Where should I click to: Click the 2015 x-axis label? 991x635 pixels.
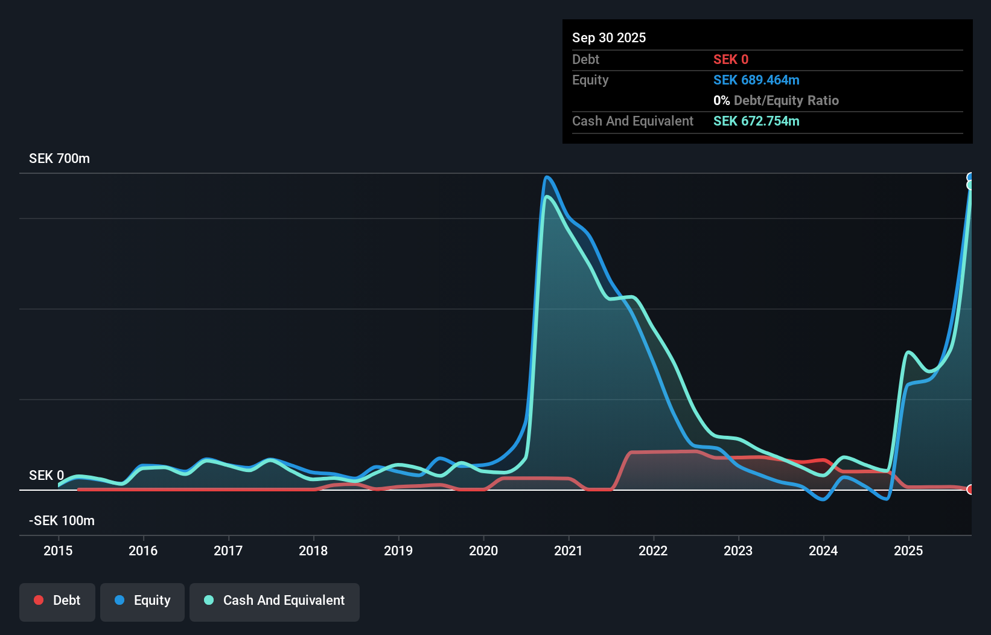tap(58, 550)
